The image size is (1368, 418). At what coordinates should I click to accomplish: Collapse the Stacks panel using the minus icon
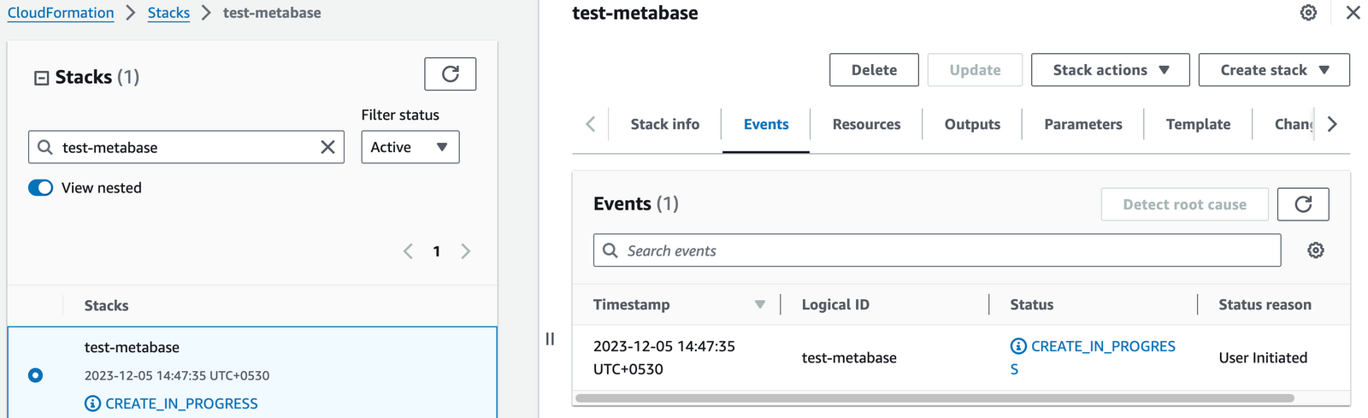tap(41, 78)
